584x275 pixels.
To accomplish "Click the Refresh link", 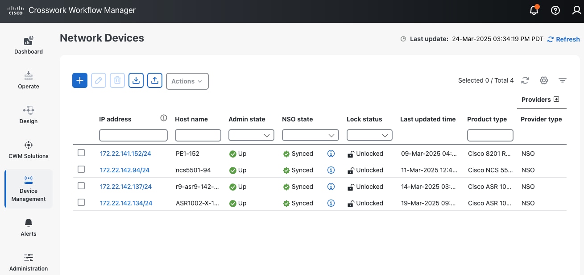I will coord(563,39).
